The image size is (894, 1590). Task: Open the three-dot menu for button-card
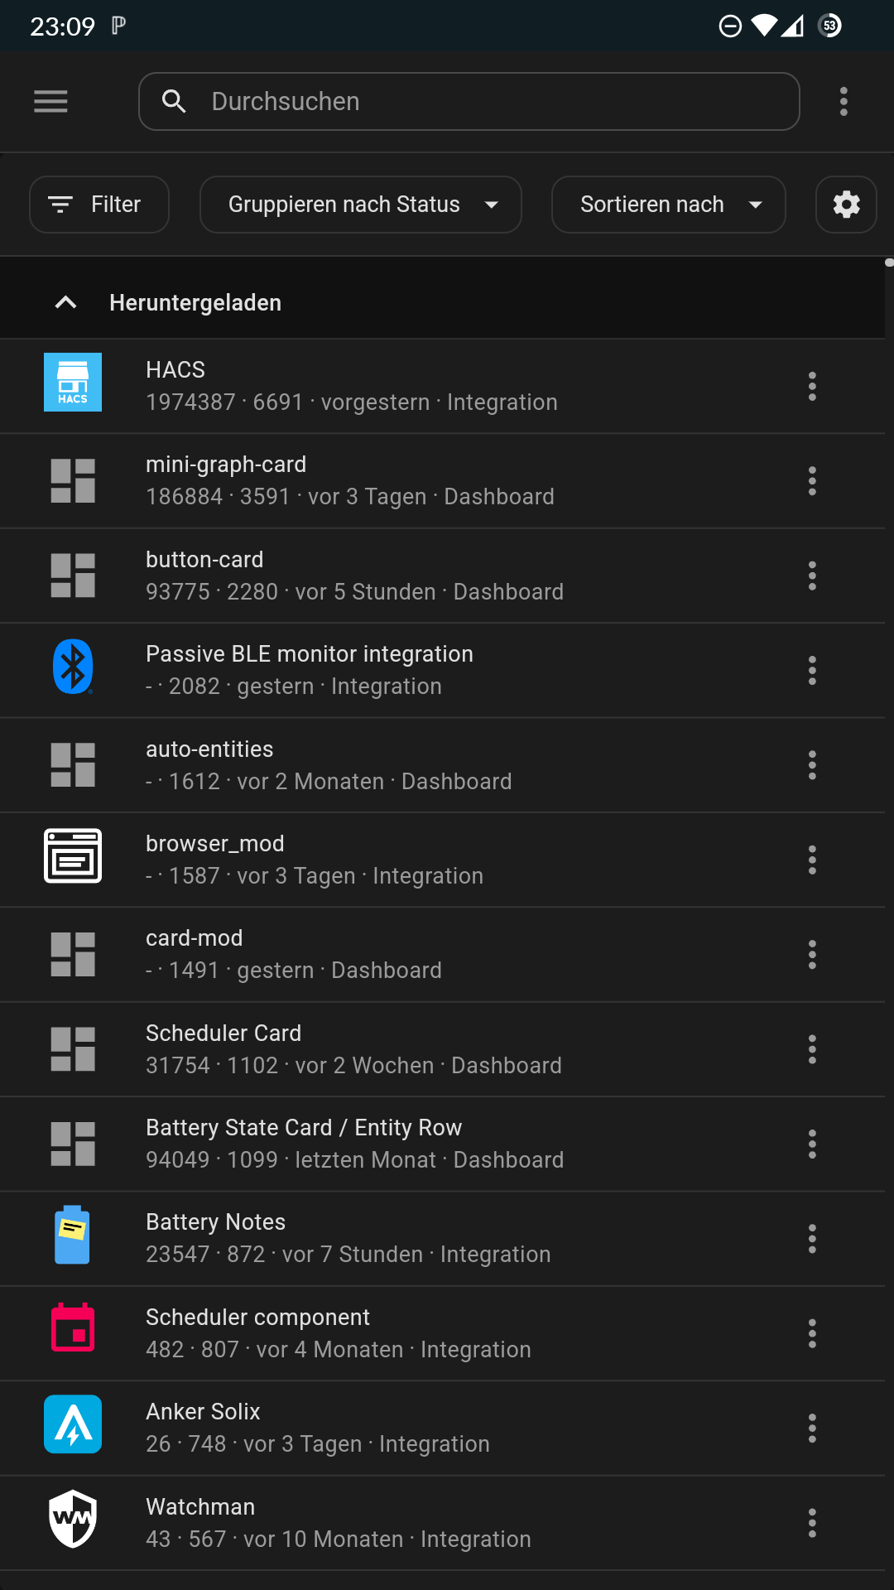tap(812, 576)
